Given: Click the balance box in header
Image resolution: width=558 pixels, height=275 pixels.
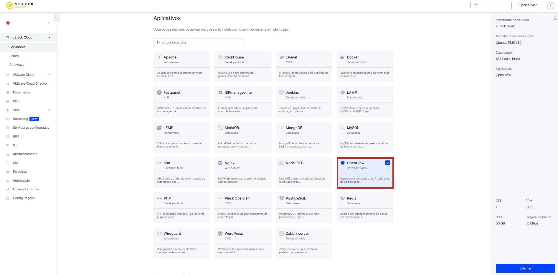Looking at the screenshot, I should [491, 5].
